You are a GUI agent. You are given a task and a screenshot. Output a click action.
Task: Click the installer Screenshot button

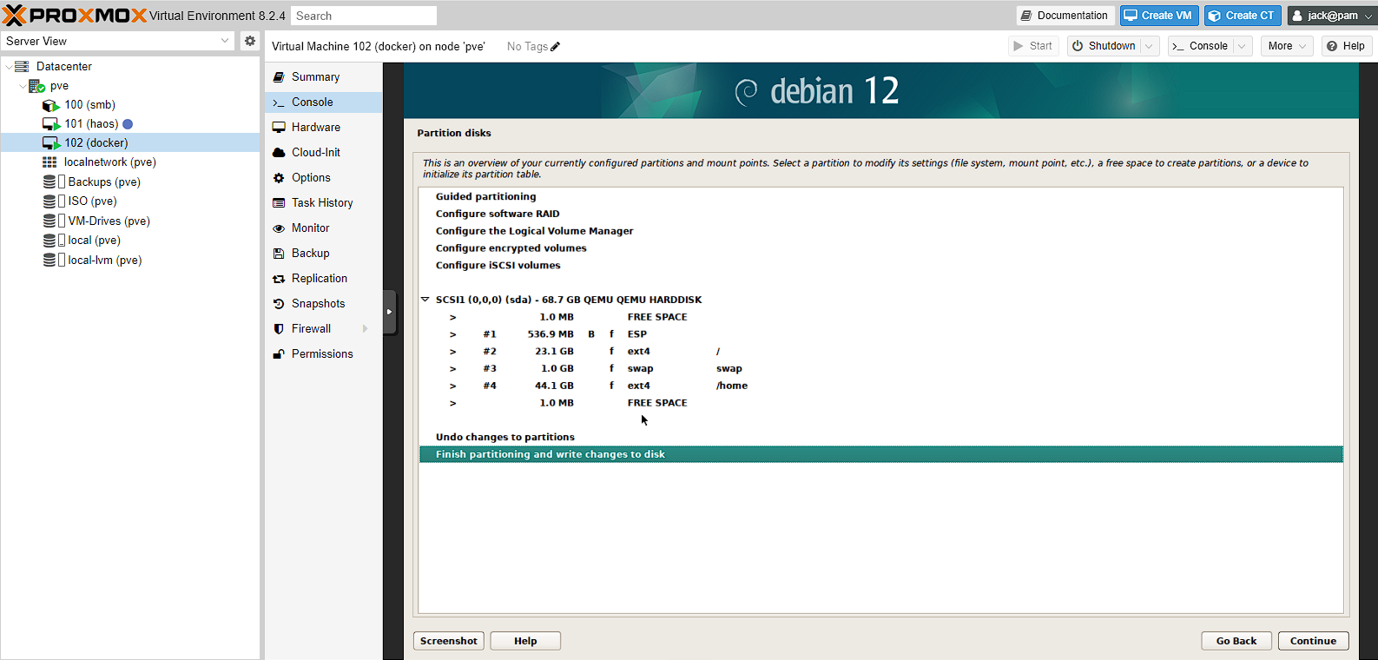tap(449, 641)
